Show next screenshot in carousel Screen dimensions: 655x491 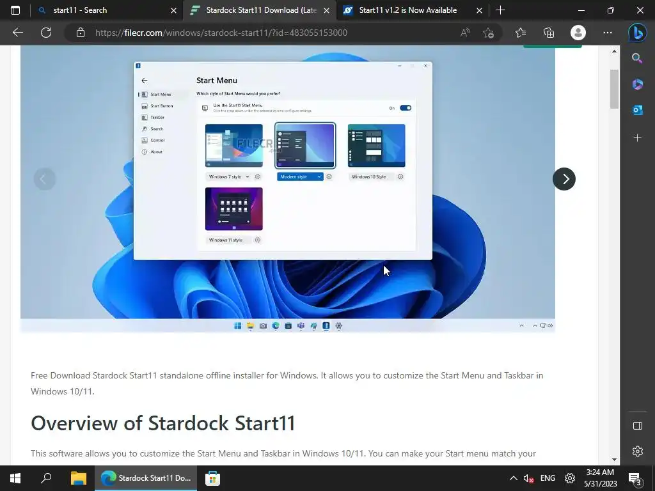(x=564, y=179)
